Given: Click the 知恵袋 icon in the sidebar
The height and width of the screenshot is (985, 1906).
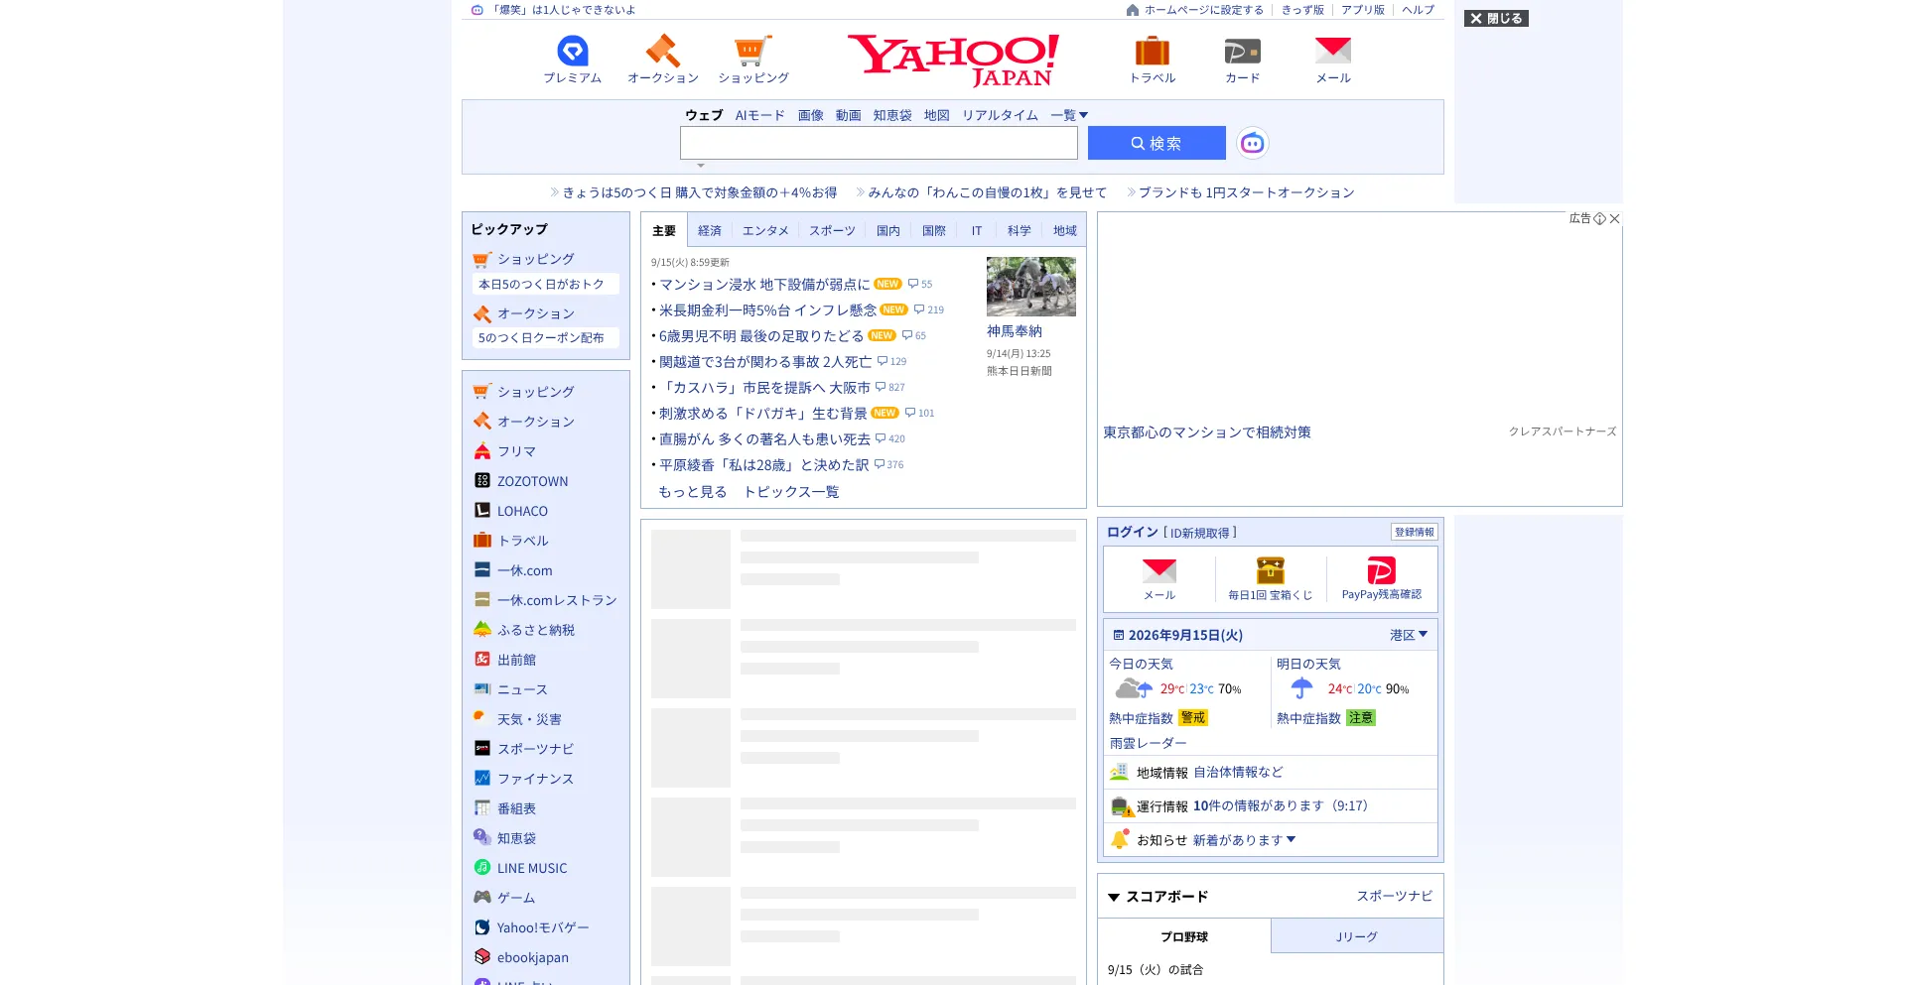Looking at the screenshot, I should click(482, 838).
